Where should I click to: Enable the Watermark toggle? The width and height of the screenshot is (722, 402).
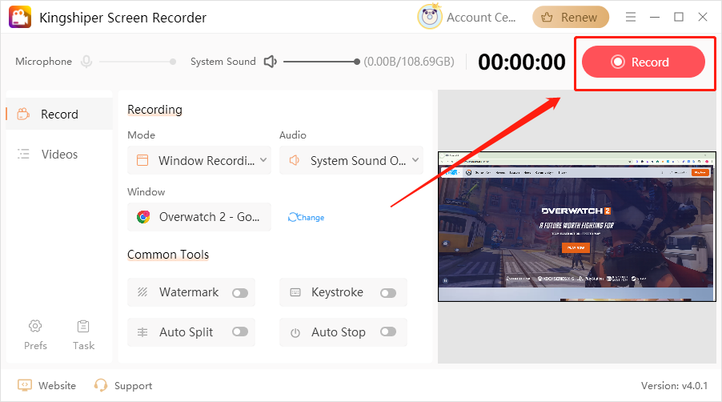point(239,293)
